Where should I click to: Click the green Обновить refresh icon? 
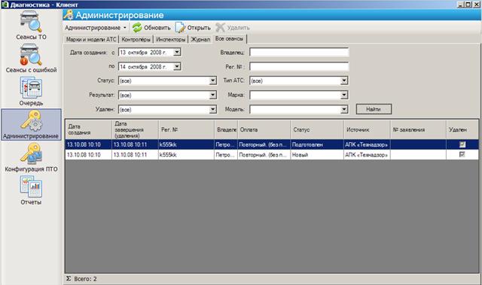pyautogui.click(x=137, y=28)
